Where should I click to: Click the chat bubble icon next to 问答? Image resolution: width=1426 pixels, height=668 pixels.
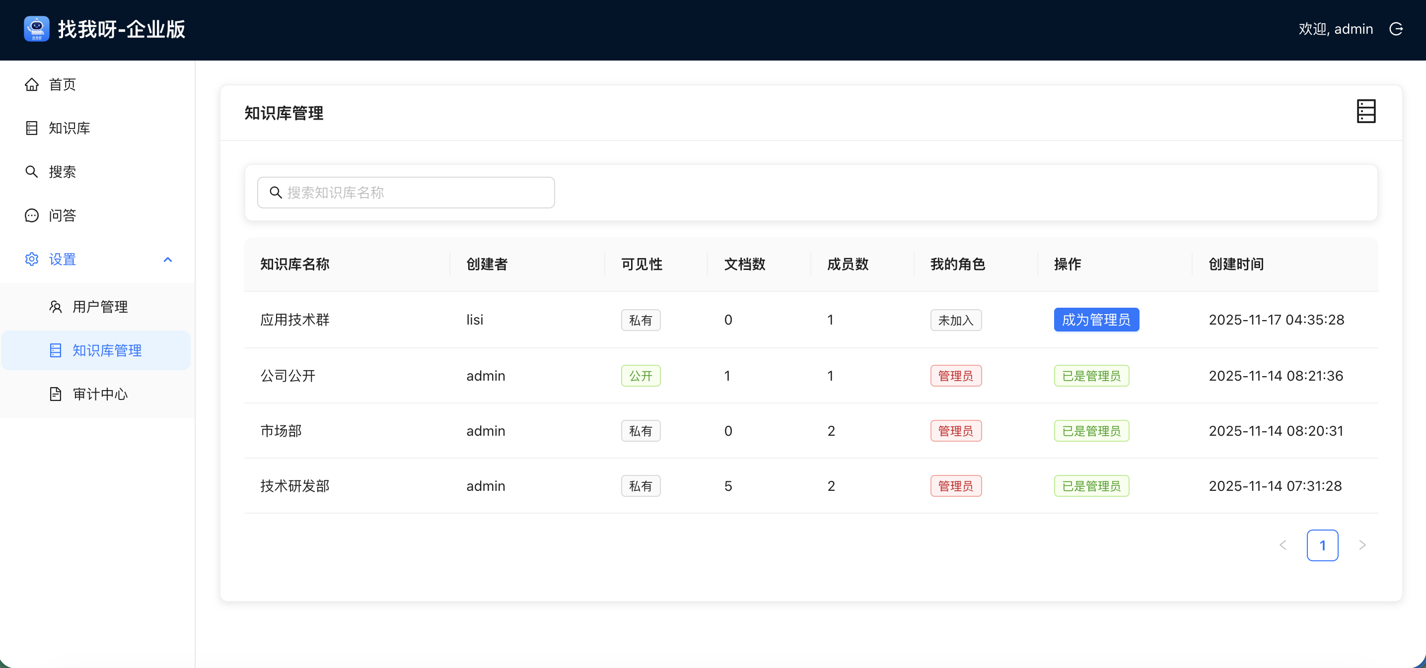click(32, 215)
